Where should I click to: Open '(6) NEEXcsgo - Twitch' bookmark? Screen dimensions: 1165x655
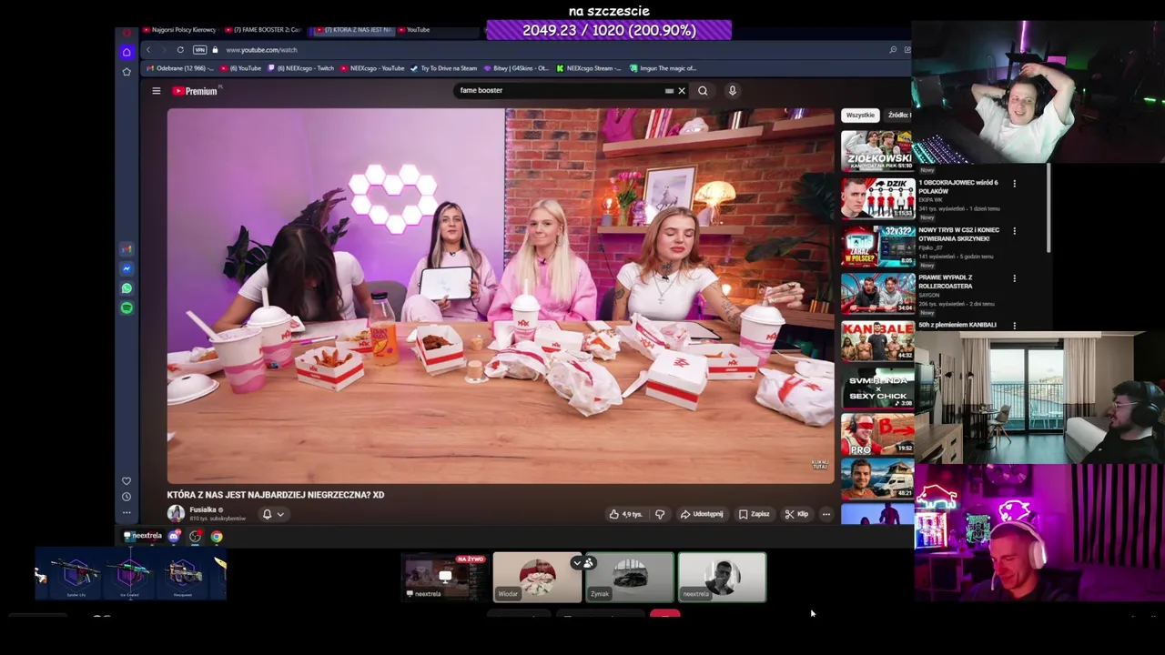tap(300, 68)
